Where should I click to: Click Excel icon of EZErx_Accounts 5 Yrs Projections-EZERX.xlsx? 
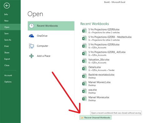84,46
